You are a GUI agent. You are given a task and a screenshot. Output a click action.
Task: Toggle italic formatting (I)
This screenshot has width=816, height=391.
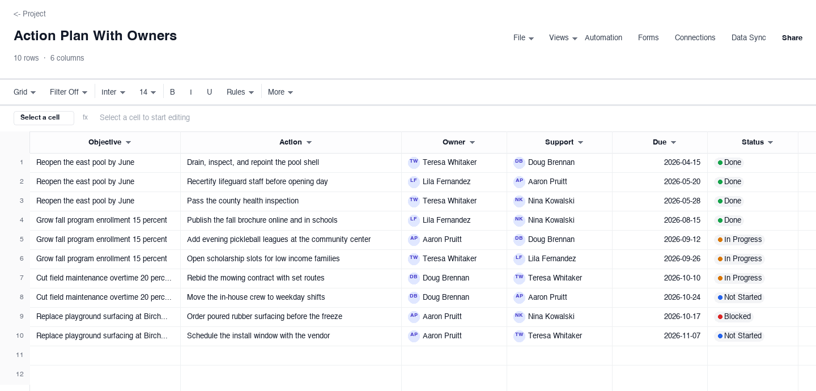191,92
